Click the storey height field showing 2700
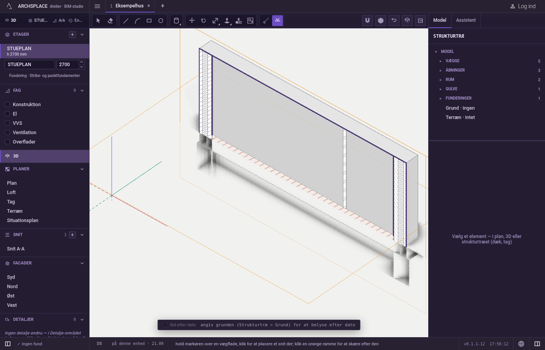 pyautogui.click(x=68, y=65)
